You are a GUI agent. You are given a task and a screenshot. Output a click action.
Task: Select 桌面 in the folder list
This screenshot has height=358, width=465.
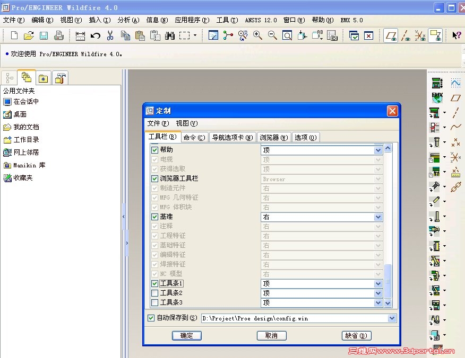pyautogui.click(x=20, y=114)
